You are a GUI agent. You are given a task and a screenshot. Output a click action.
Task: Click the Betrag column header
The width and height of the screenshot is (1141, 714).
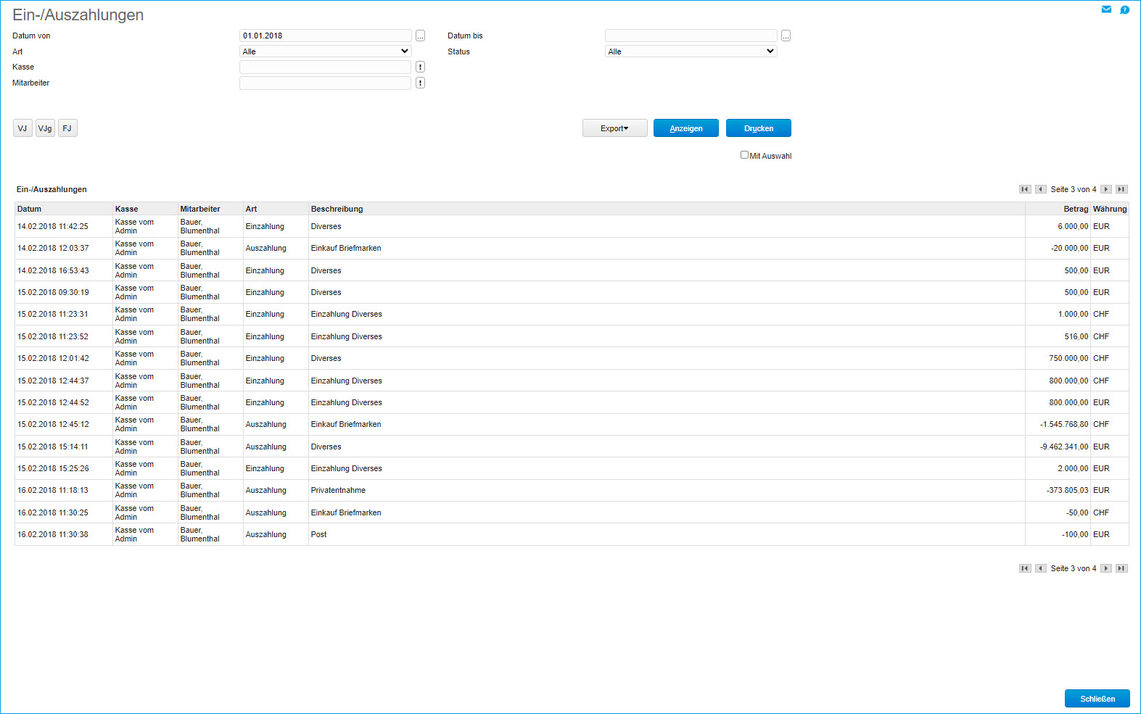point(1076,209)
